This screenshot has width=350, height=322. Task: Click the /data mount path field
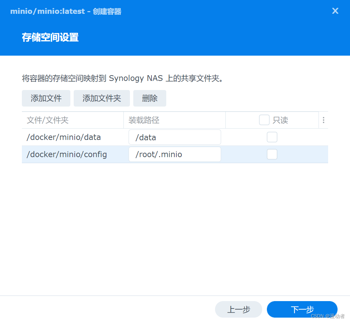pyautogui.click(x=174, y=137)
